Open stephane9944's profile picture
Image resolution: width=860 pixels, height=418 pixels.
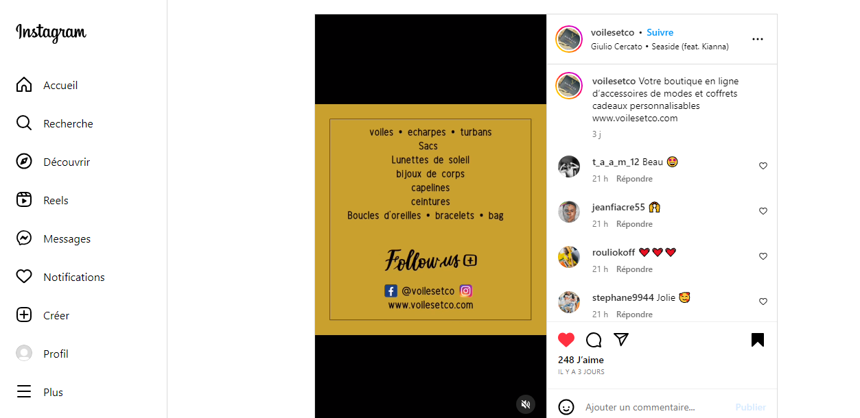(569, 302)
